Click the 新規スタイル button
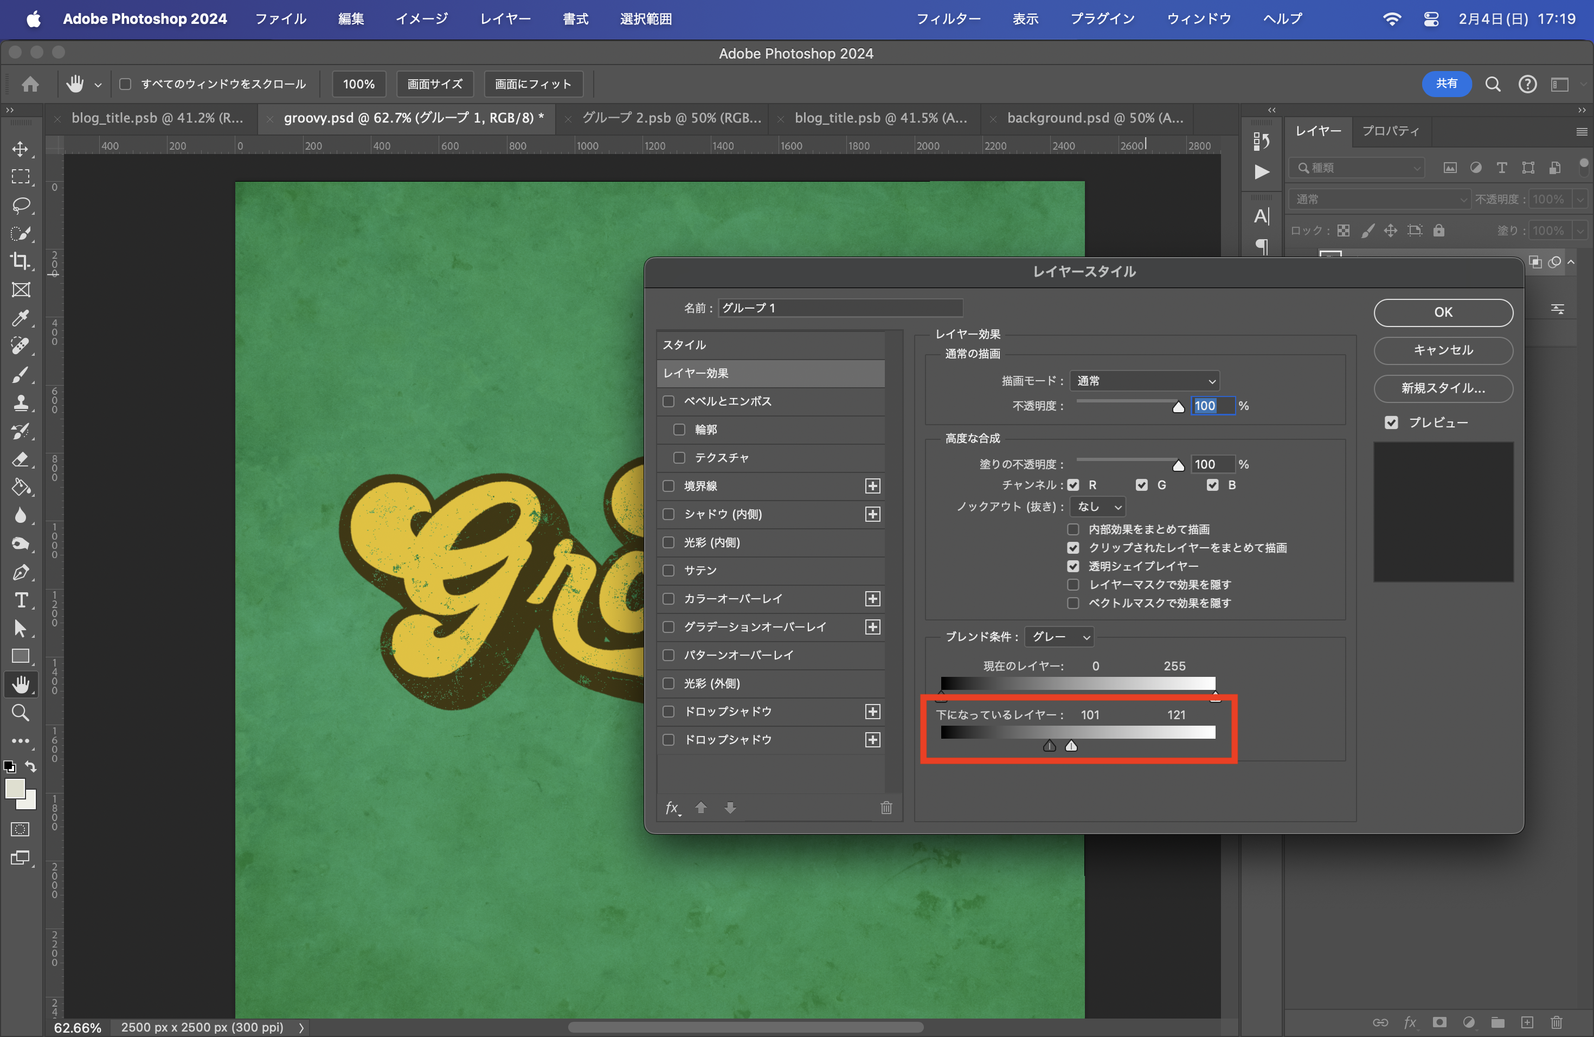Image resolution: width=1594 pixels, height=1037 pixels. click(x=1443, y=388)
